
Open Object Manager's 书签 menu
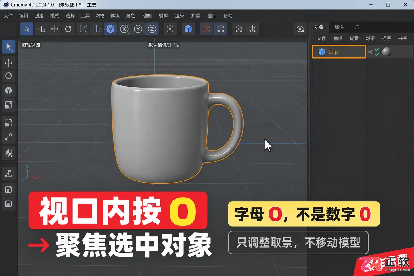pyautogui.click(x=403, y=38)
